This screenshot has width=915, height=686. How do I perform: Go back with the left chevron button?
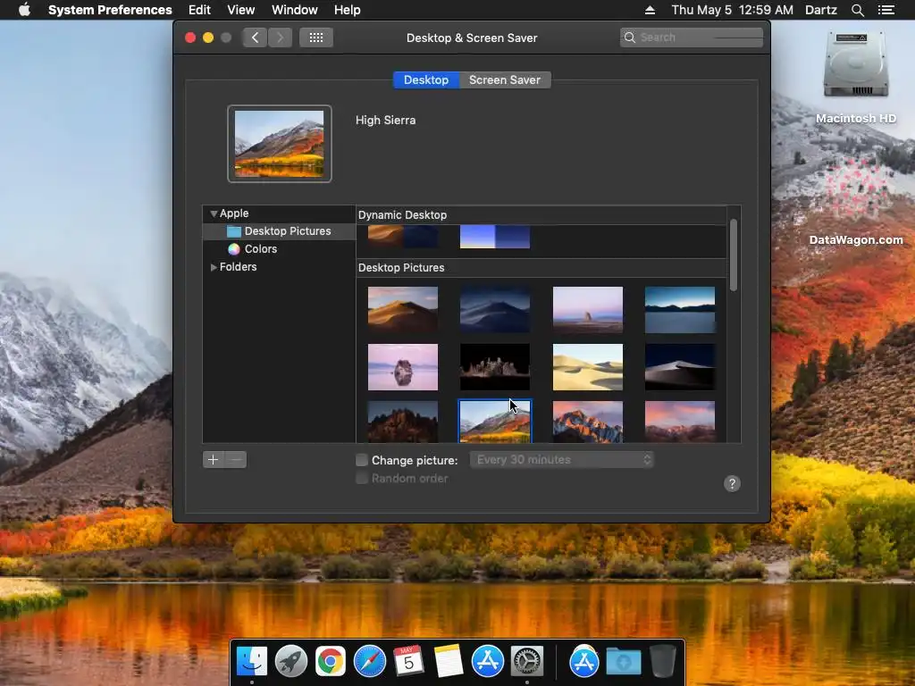pyautogui.click(x=255, y=38)
